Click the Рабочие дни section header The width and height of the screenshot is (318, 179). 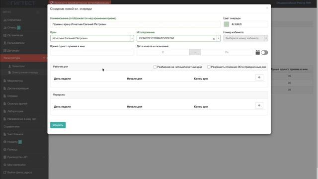coord(61,67)
